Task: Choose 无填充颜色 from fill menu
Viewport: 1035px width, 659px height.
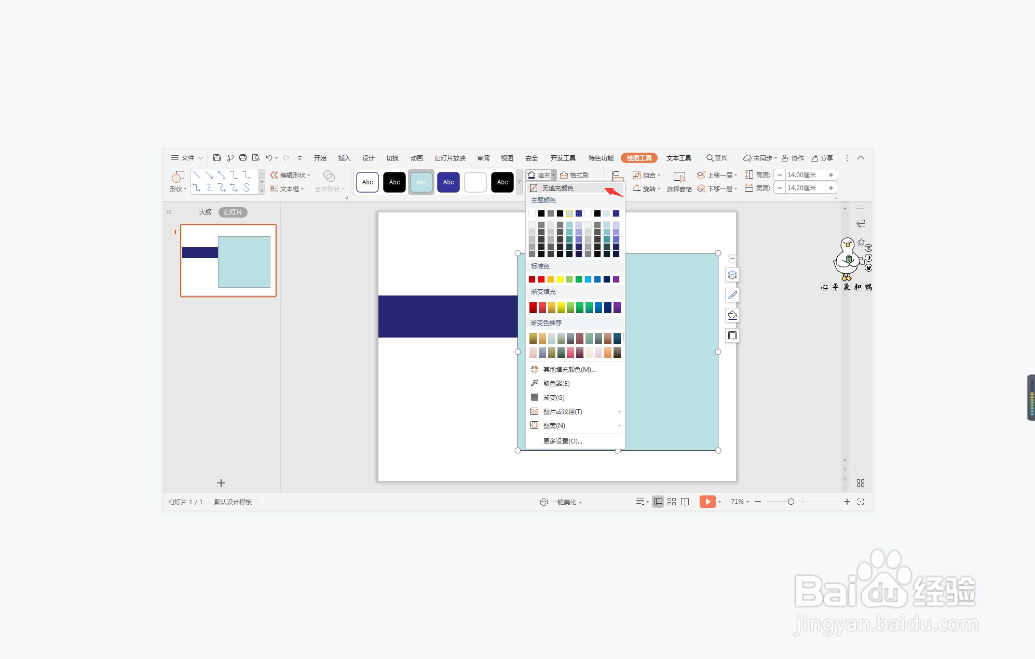Action: click(x=557, y=188)
